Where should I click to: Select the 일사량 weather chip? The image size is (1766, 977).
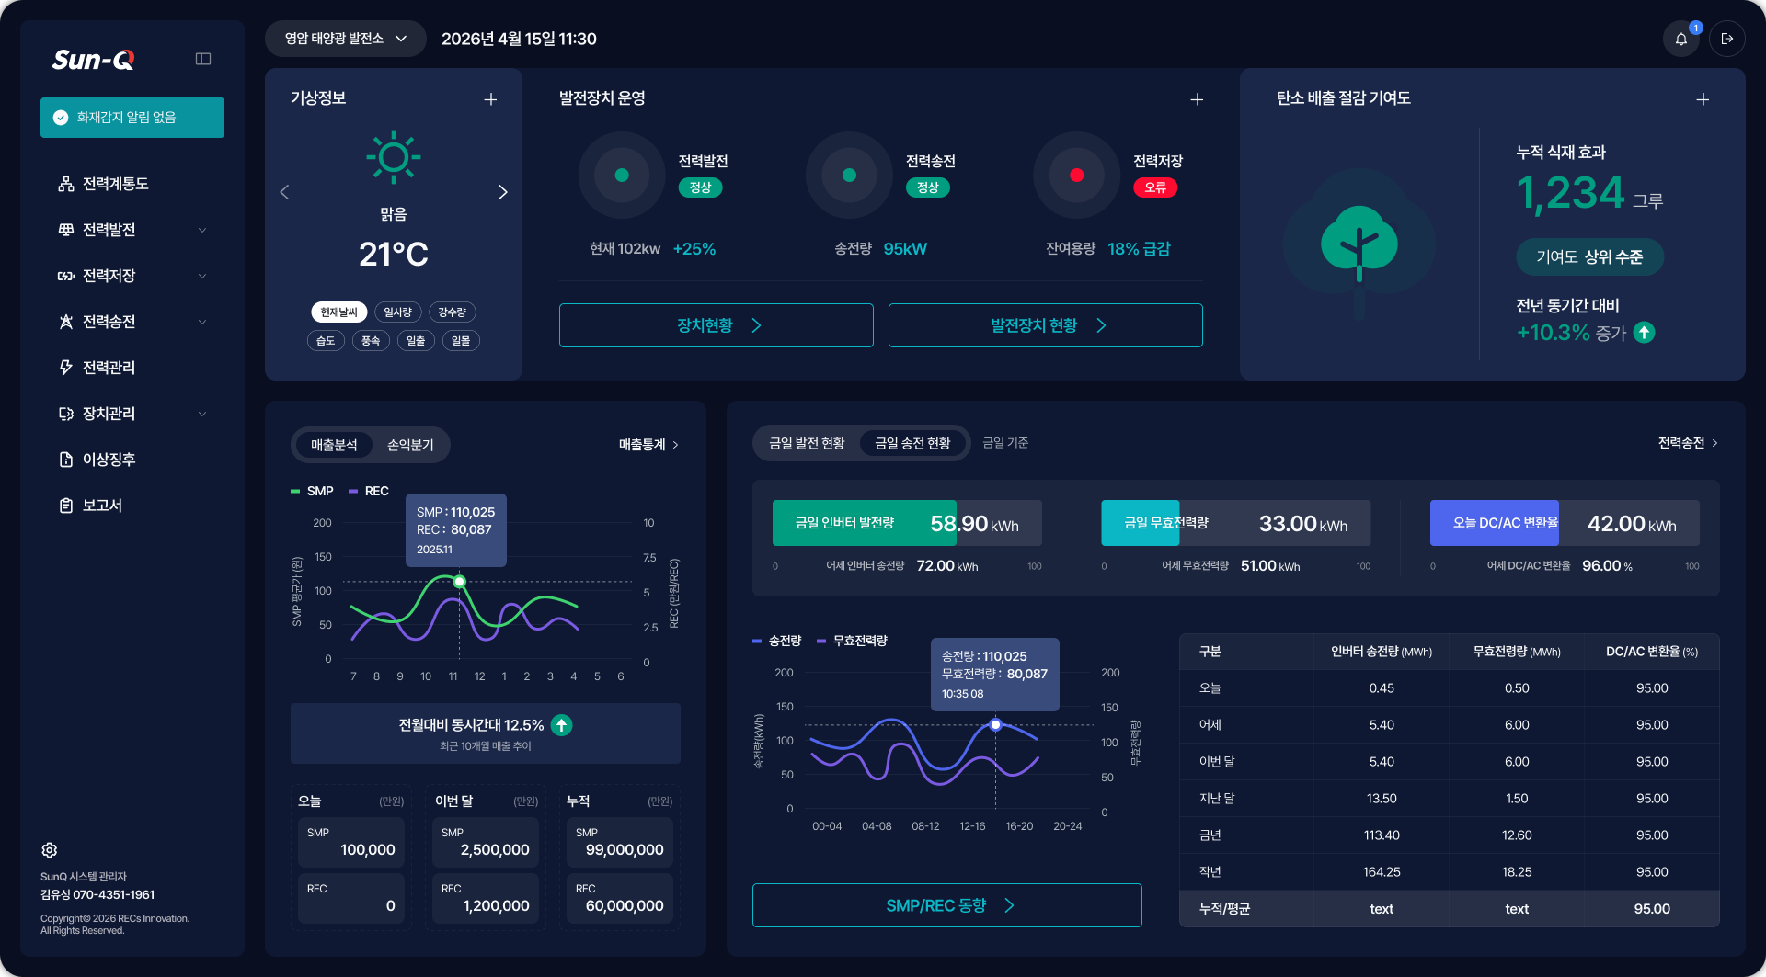click(398, 312)
